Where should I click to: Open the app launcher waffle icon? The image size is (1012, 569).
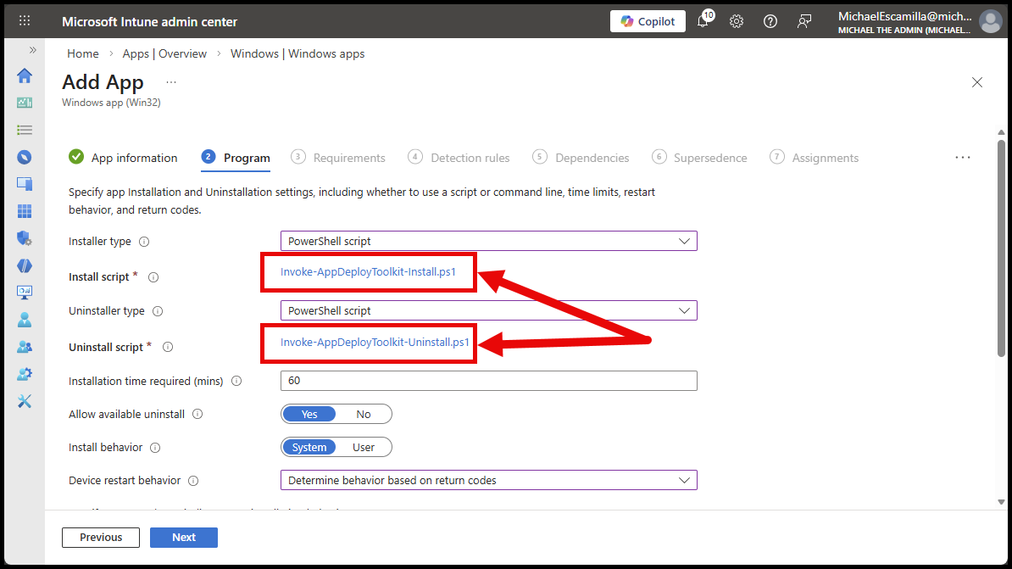(x=25, y=21)
